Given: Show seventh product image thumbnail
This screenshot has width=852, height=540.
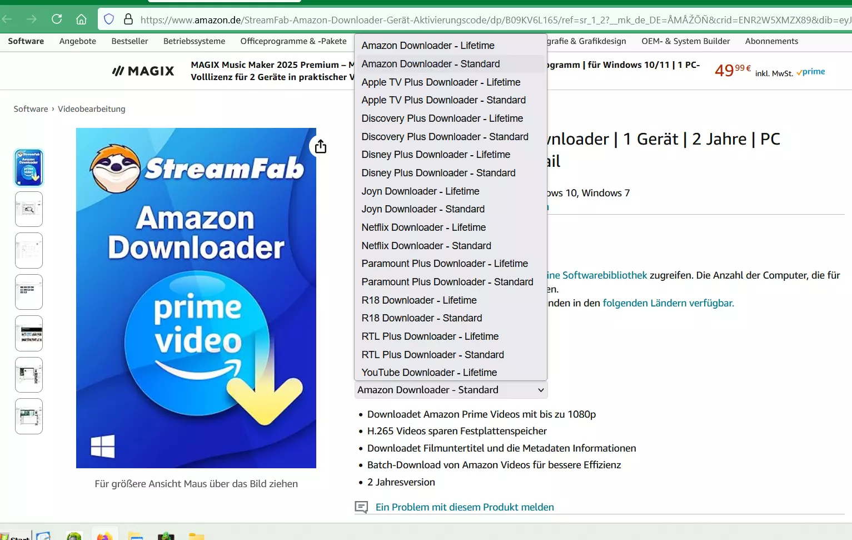Looking at the screenshot, I should click(x=29, y=417).
